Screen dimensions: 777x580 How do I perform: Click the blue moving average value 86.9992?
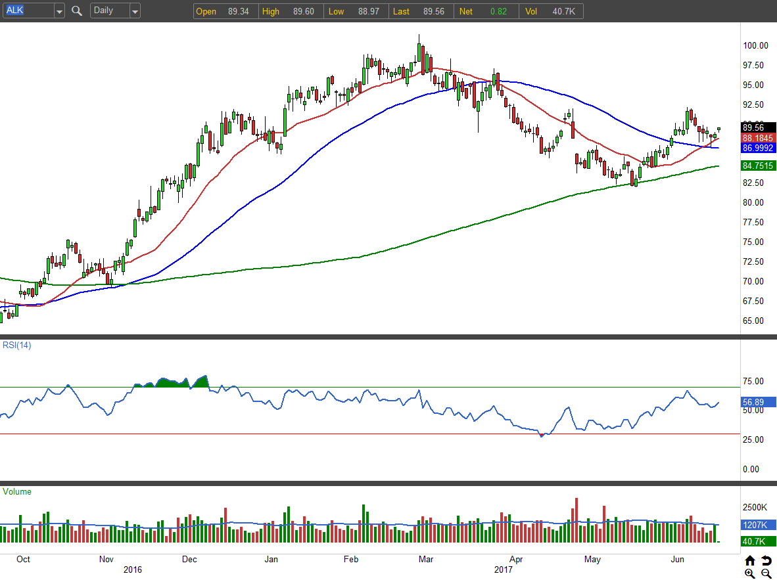[758, 148]
